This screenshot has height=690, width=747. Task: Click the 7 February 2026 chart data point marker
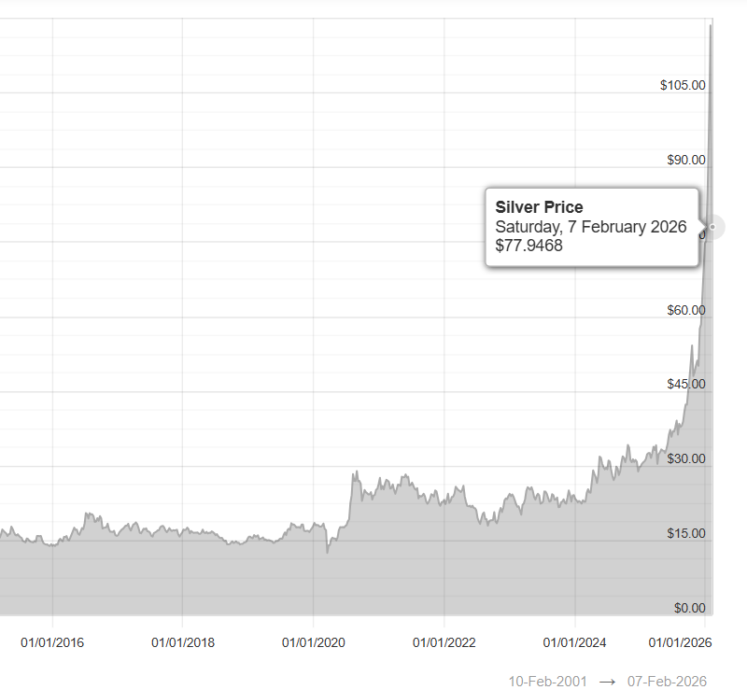(x=712, y=227)
